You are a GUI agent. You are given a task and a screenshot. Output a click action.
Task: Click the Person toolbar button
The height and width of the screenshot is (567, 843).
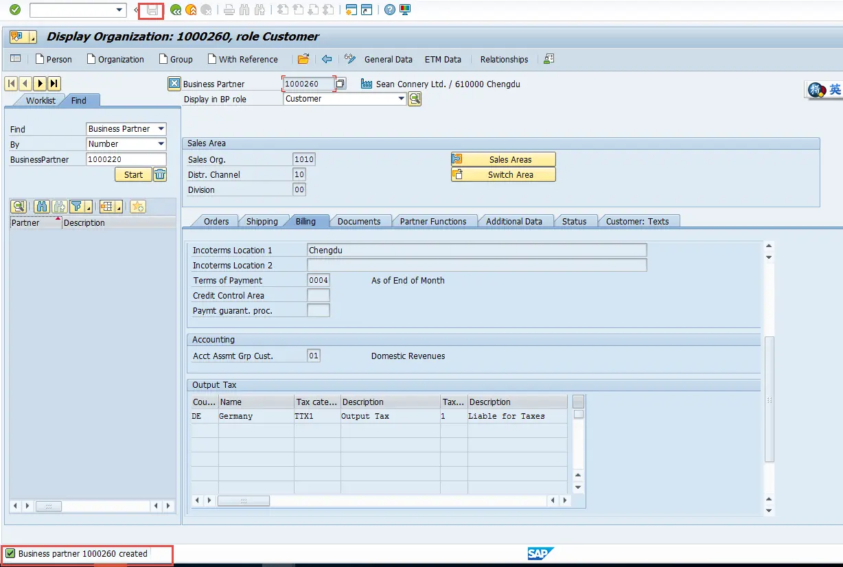[54, 59]
